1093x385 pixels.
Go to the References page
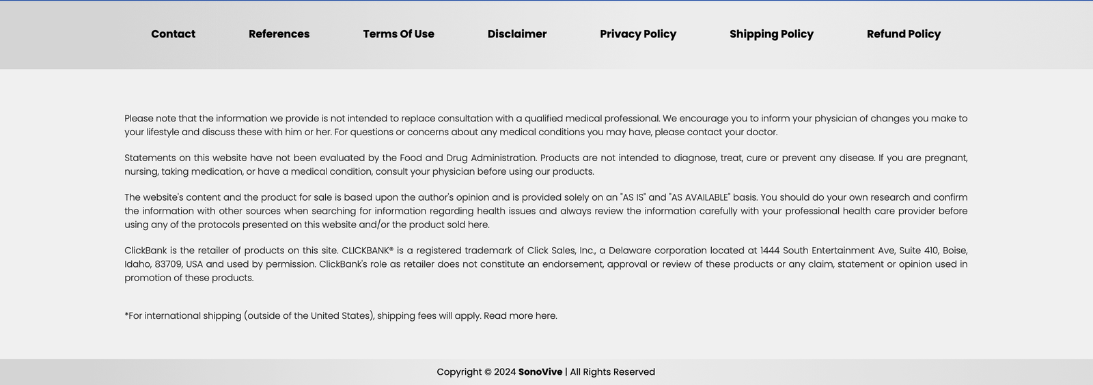point(279,34)
